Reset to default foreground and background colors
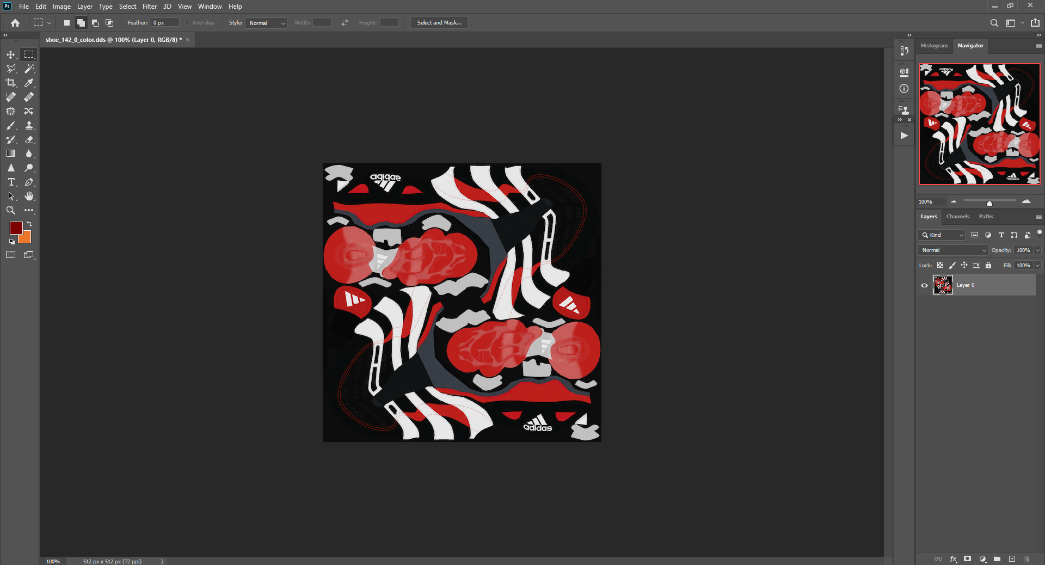This screenshot has height=565, width=1045. point(12,241)
